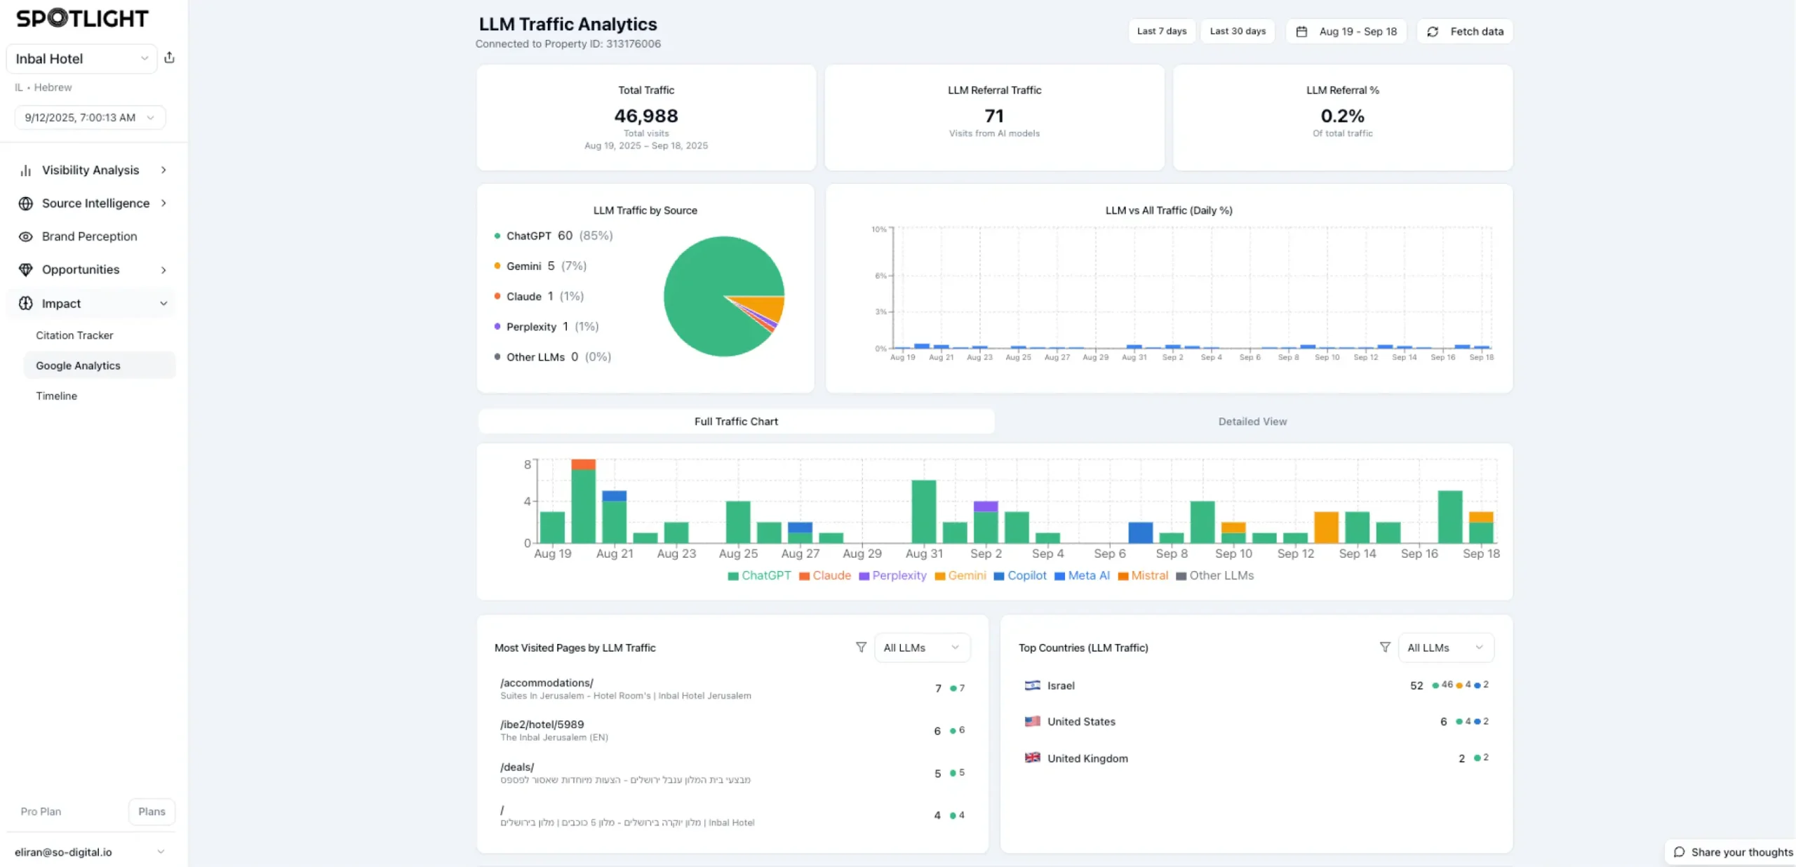Open the snapshot date 9/12/2025 dropdown
1796x867 pixels.
click(x=89, y=118)
